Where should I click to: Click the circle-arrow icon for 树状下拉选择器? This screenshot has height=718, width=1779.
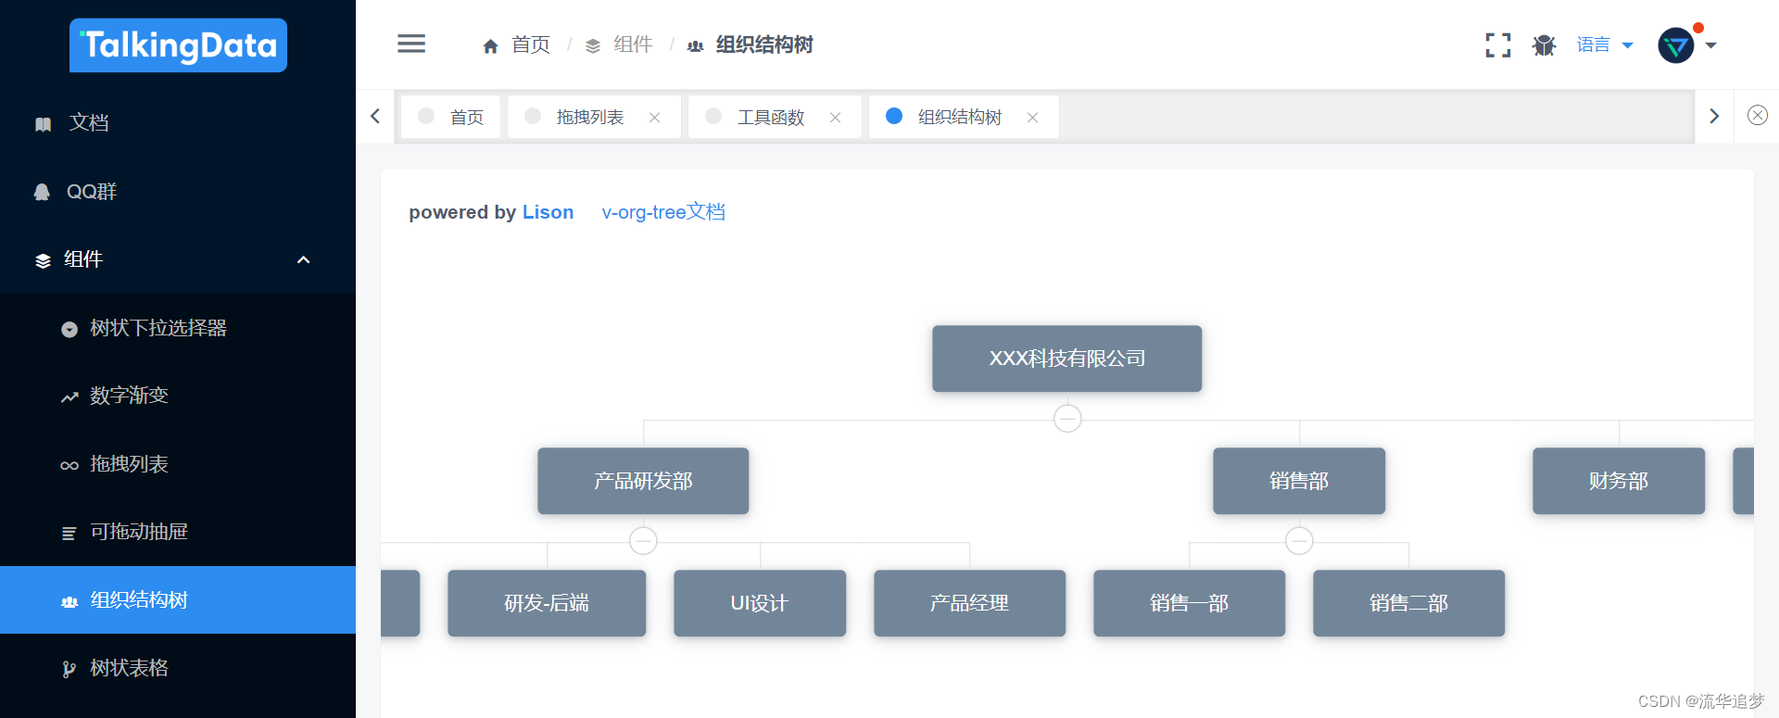tap(69, 329)
